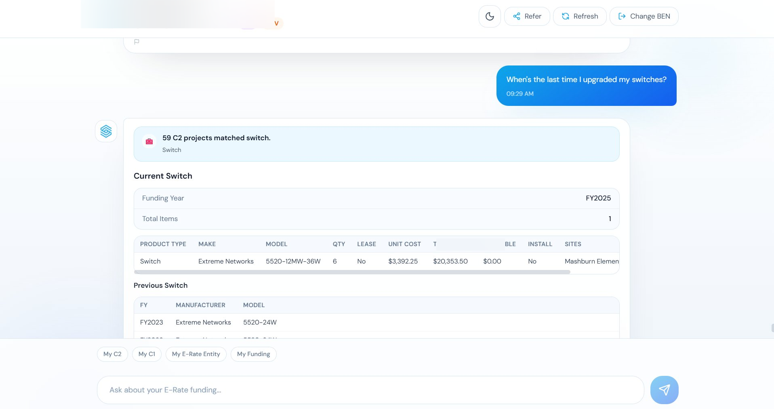The height and width of the screenshot is (409, 774).
Task: Click the orange V avatar badge
Action: coord(276,23)
